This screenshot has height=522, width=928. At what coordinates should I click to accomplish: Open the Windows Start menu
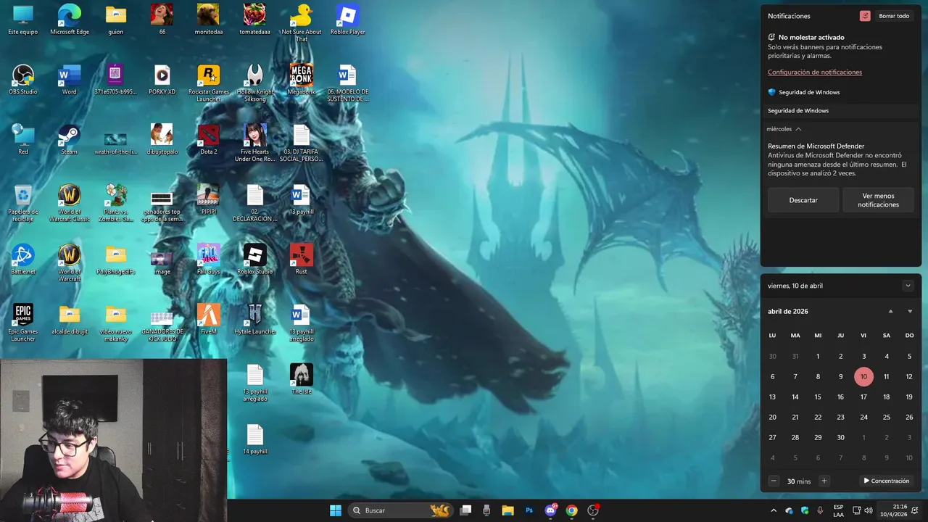[x=336, y=510]
